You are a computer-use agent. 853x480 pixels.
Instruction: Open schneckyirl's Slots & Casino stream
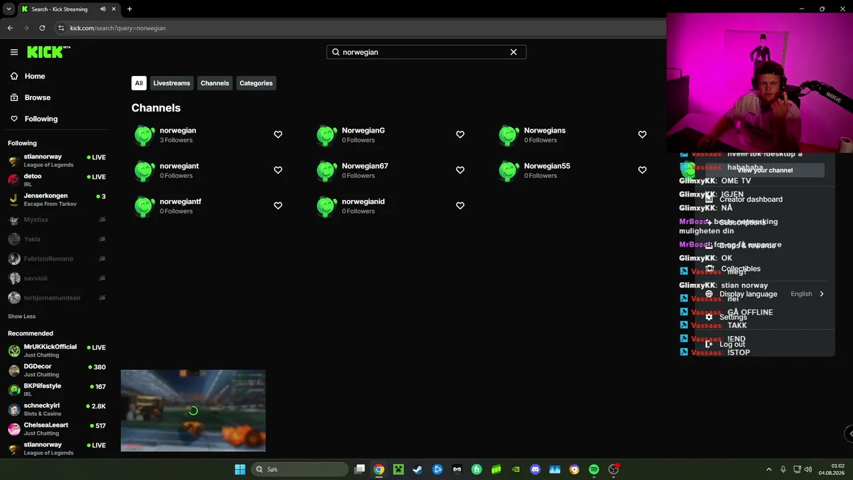(57, 409)
